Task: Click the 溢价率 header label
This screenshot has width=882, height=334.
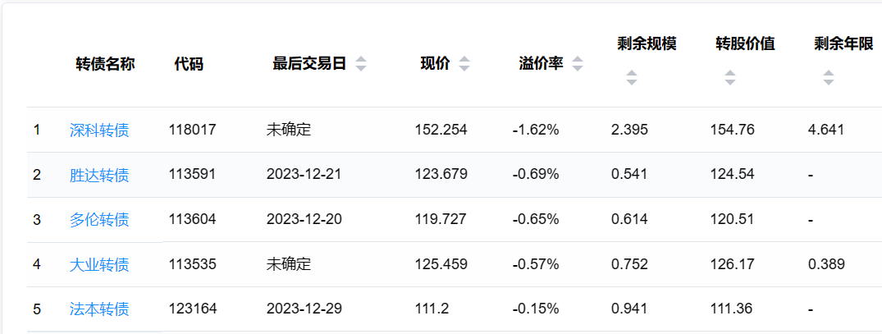Action: coord(541,64)
